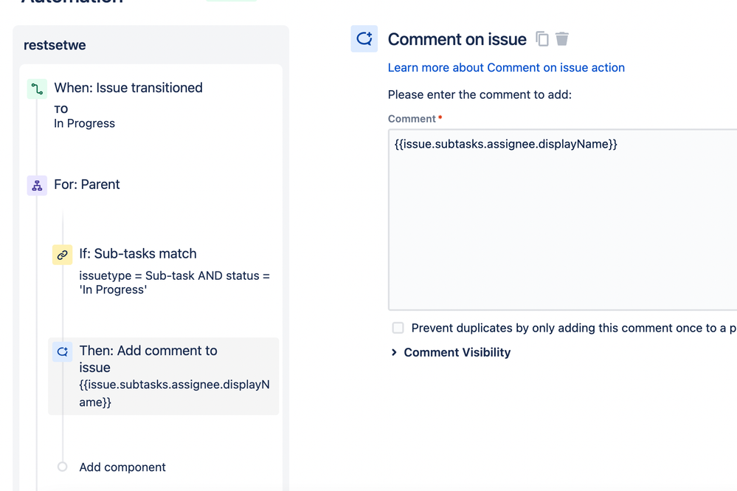737x491 pixels.
Task: Click the Add component circle icon
Action: (x=62, y=467)
